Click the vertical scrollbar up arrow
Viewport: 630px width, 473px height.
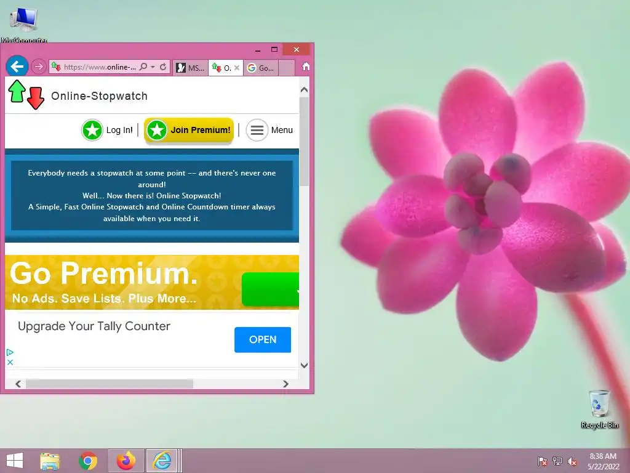coord(304,89)
